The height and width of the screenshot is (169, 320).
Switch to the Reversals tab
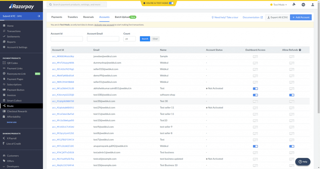point(89,17)
